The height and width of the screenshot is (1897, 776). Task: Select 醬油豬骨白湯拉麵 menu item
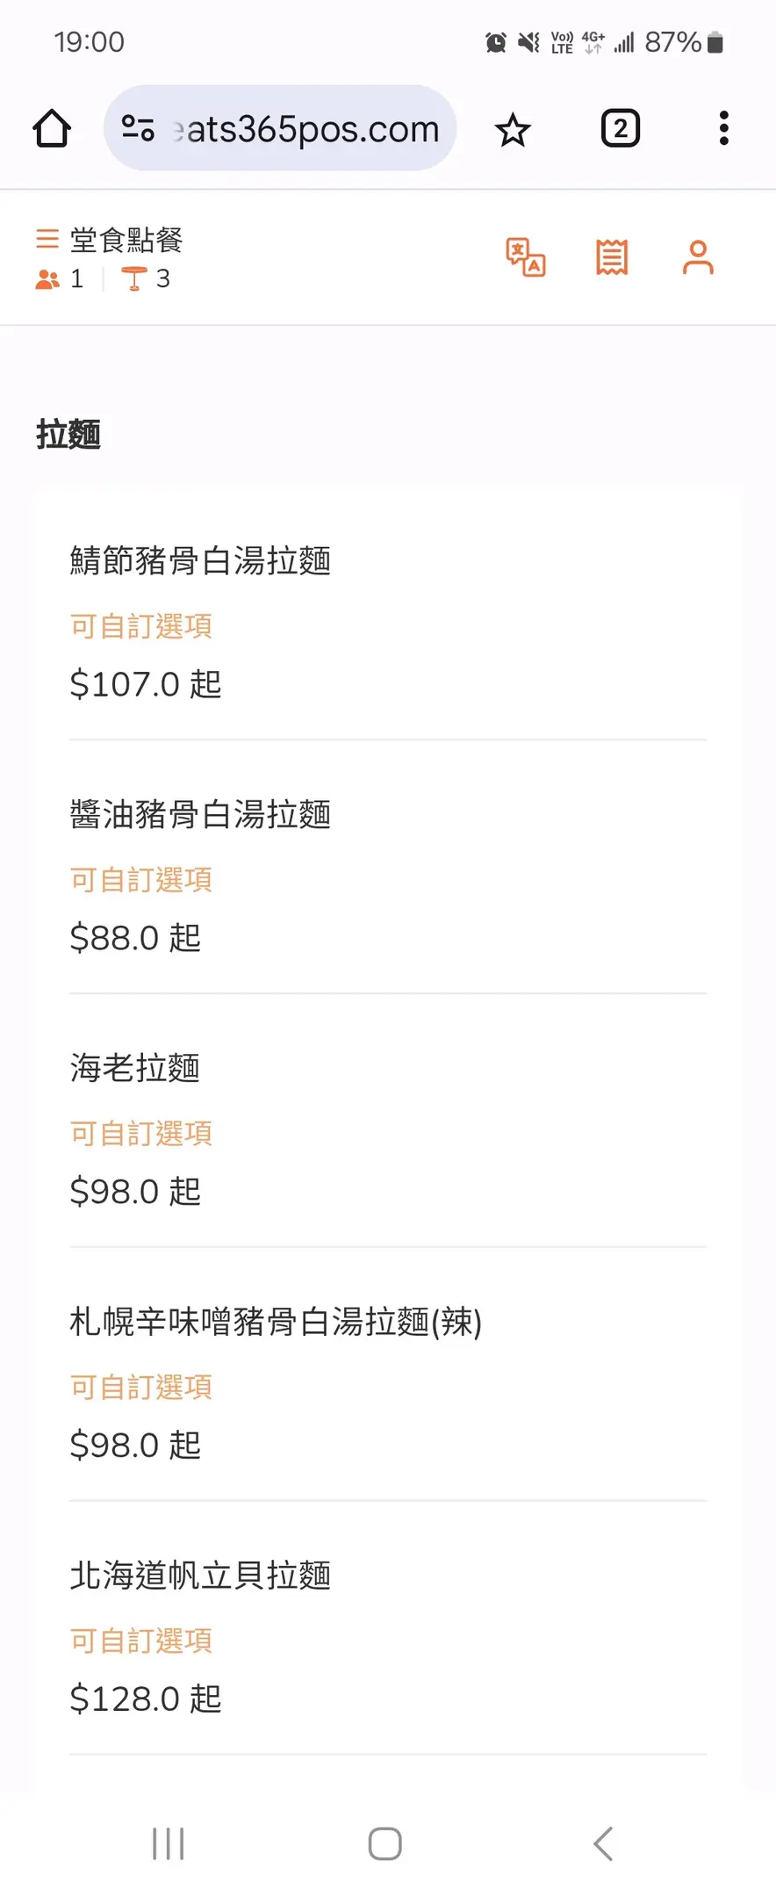click(x=200, y=815)
